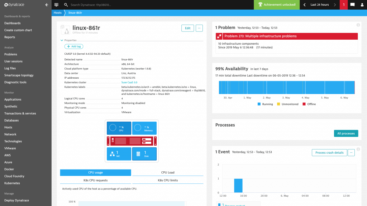Open Dashboards in the sidebar
Screen dimensions: 367x206
point(13,23)
